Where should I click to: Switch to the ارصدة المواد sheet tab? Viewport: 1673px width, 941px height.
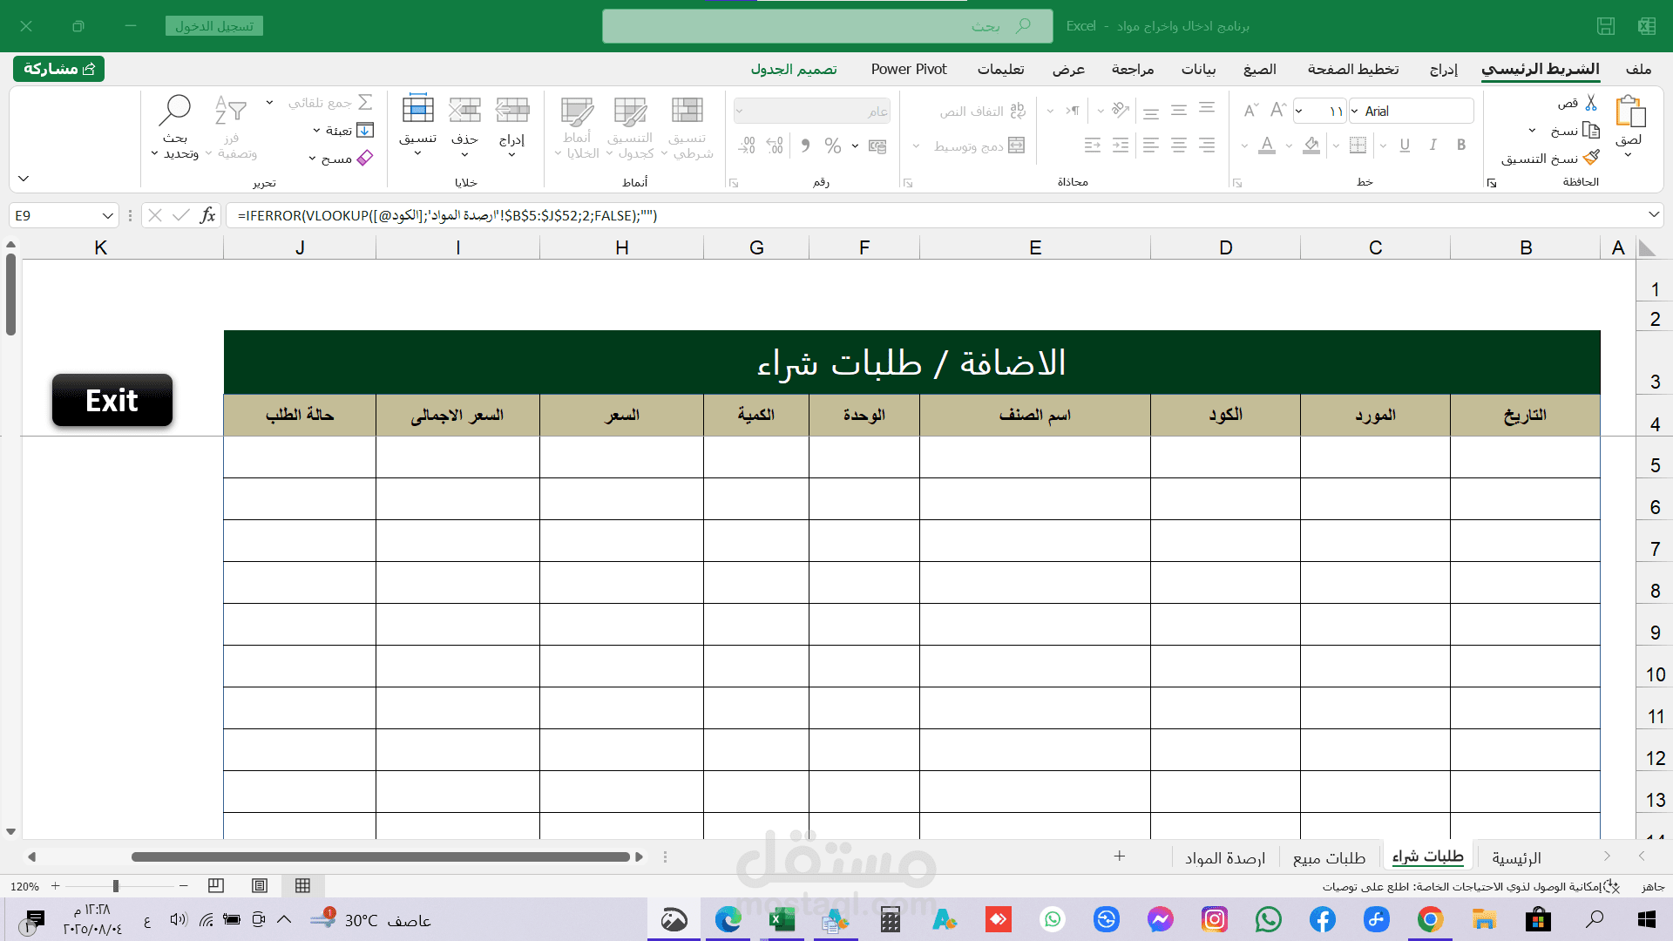point(1224,858)
